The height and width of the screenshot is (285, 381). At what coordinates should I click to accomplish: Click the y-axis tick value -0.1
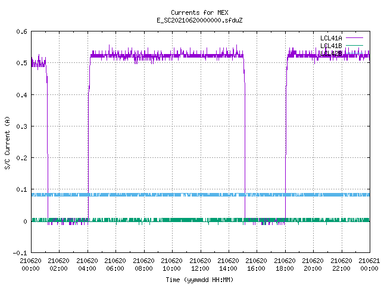[x=20, y=253]
